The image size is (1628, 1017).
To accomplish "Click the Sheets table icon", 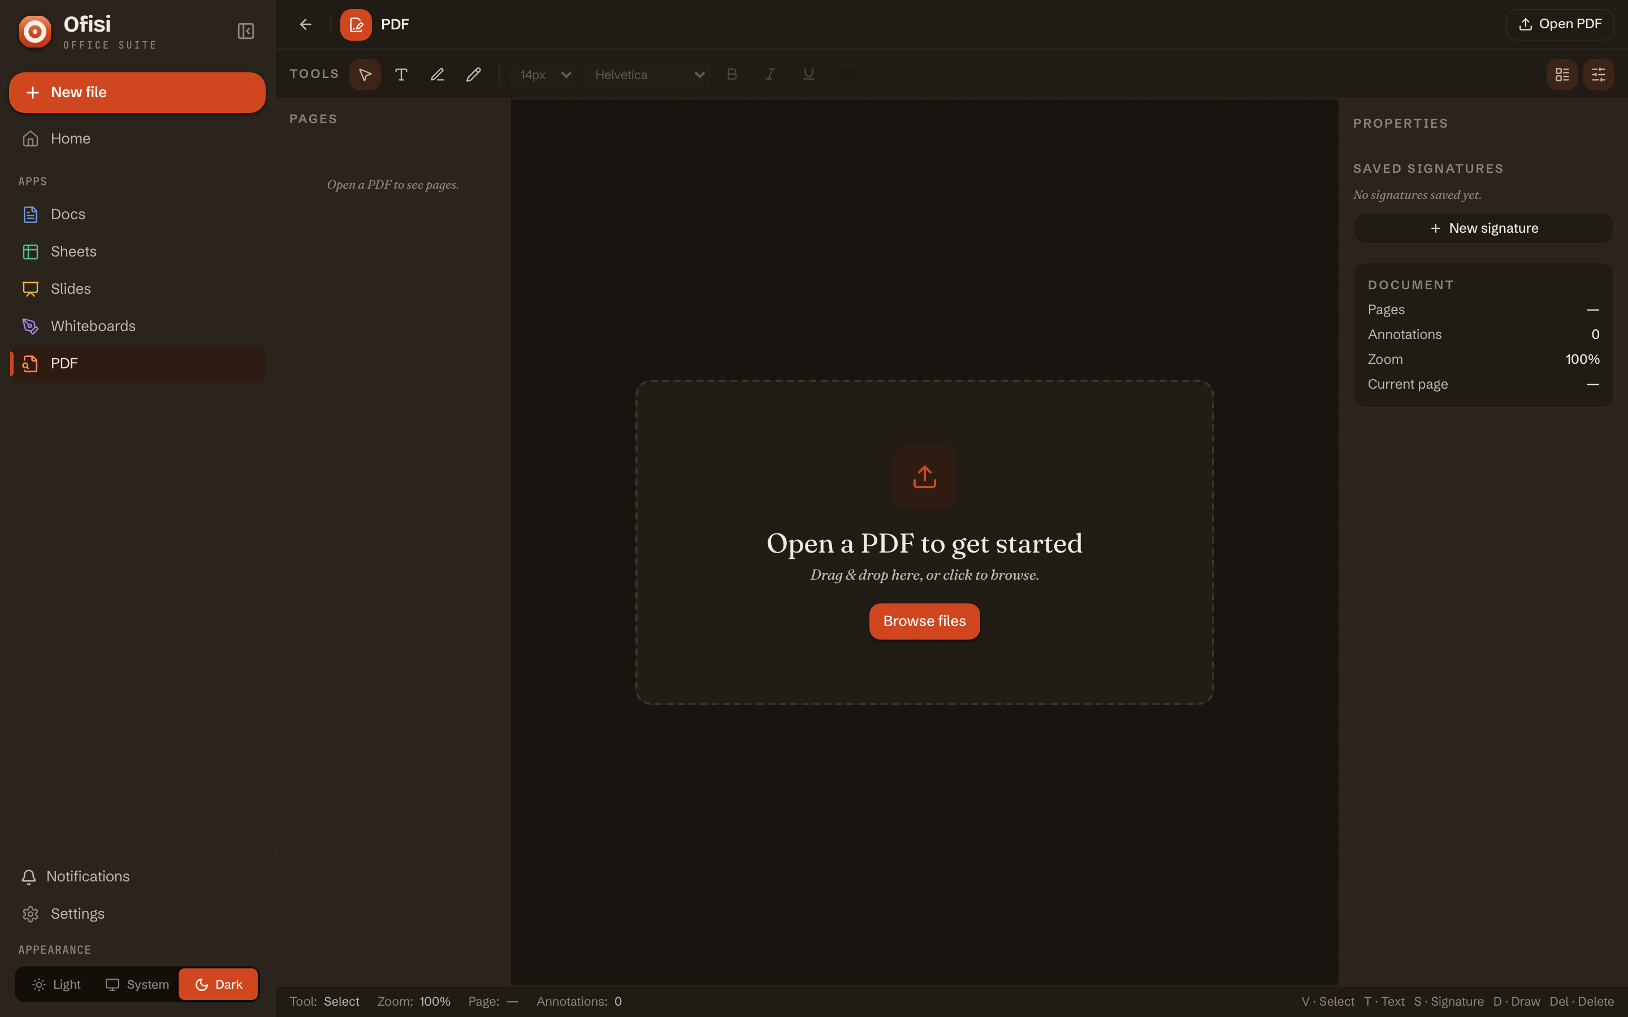I will point(31,251).
